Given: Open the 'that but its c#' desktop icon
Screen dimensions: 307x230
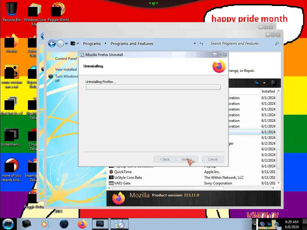Looking at the screenshot, I should 12,106.
